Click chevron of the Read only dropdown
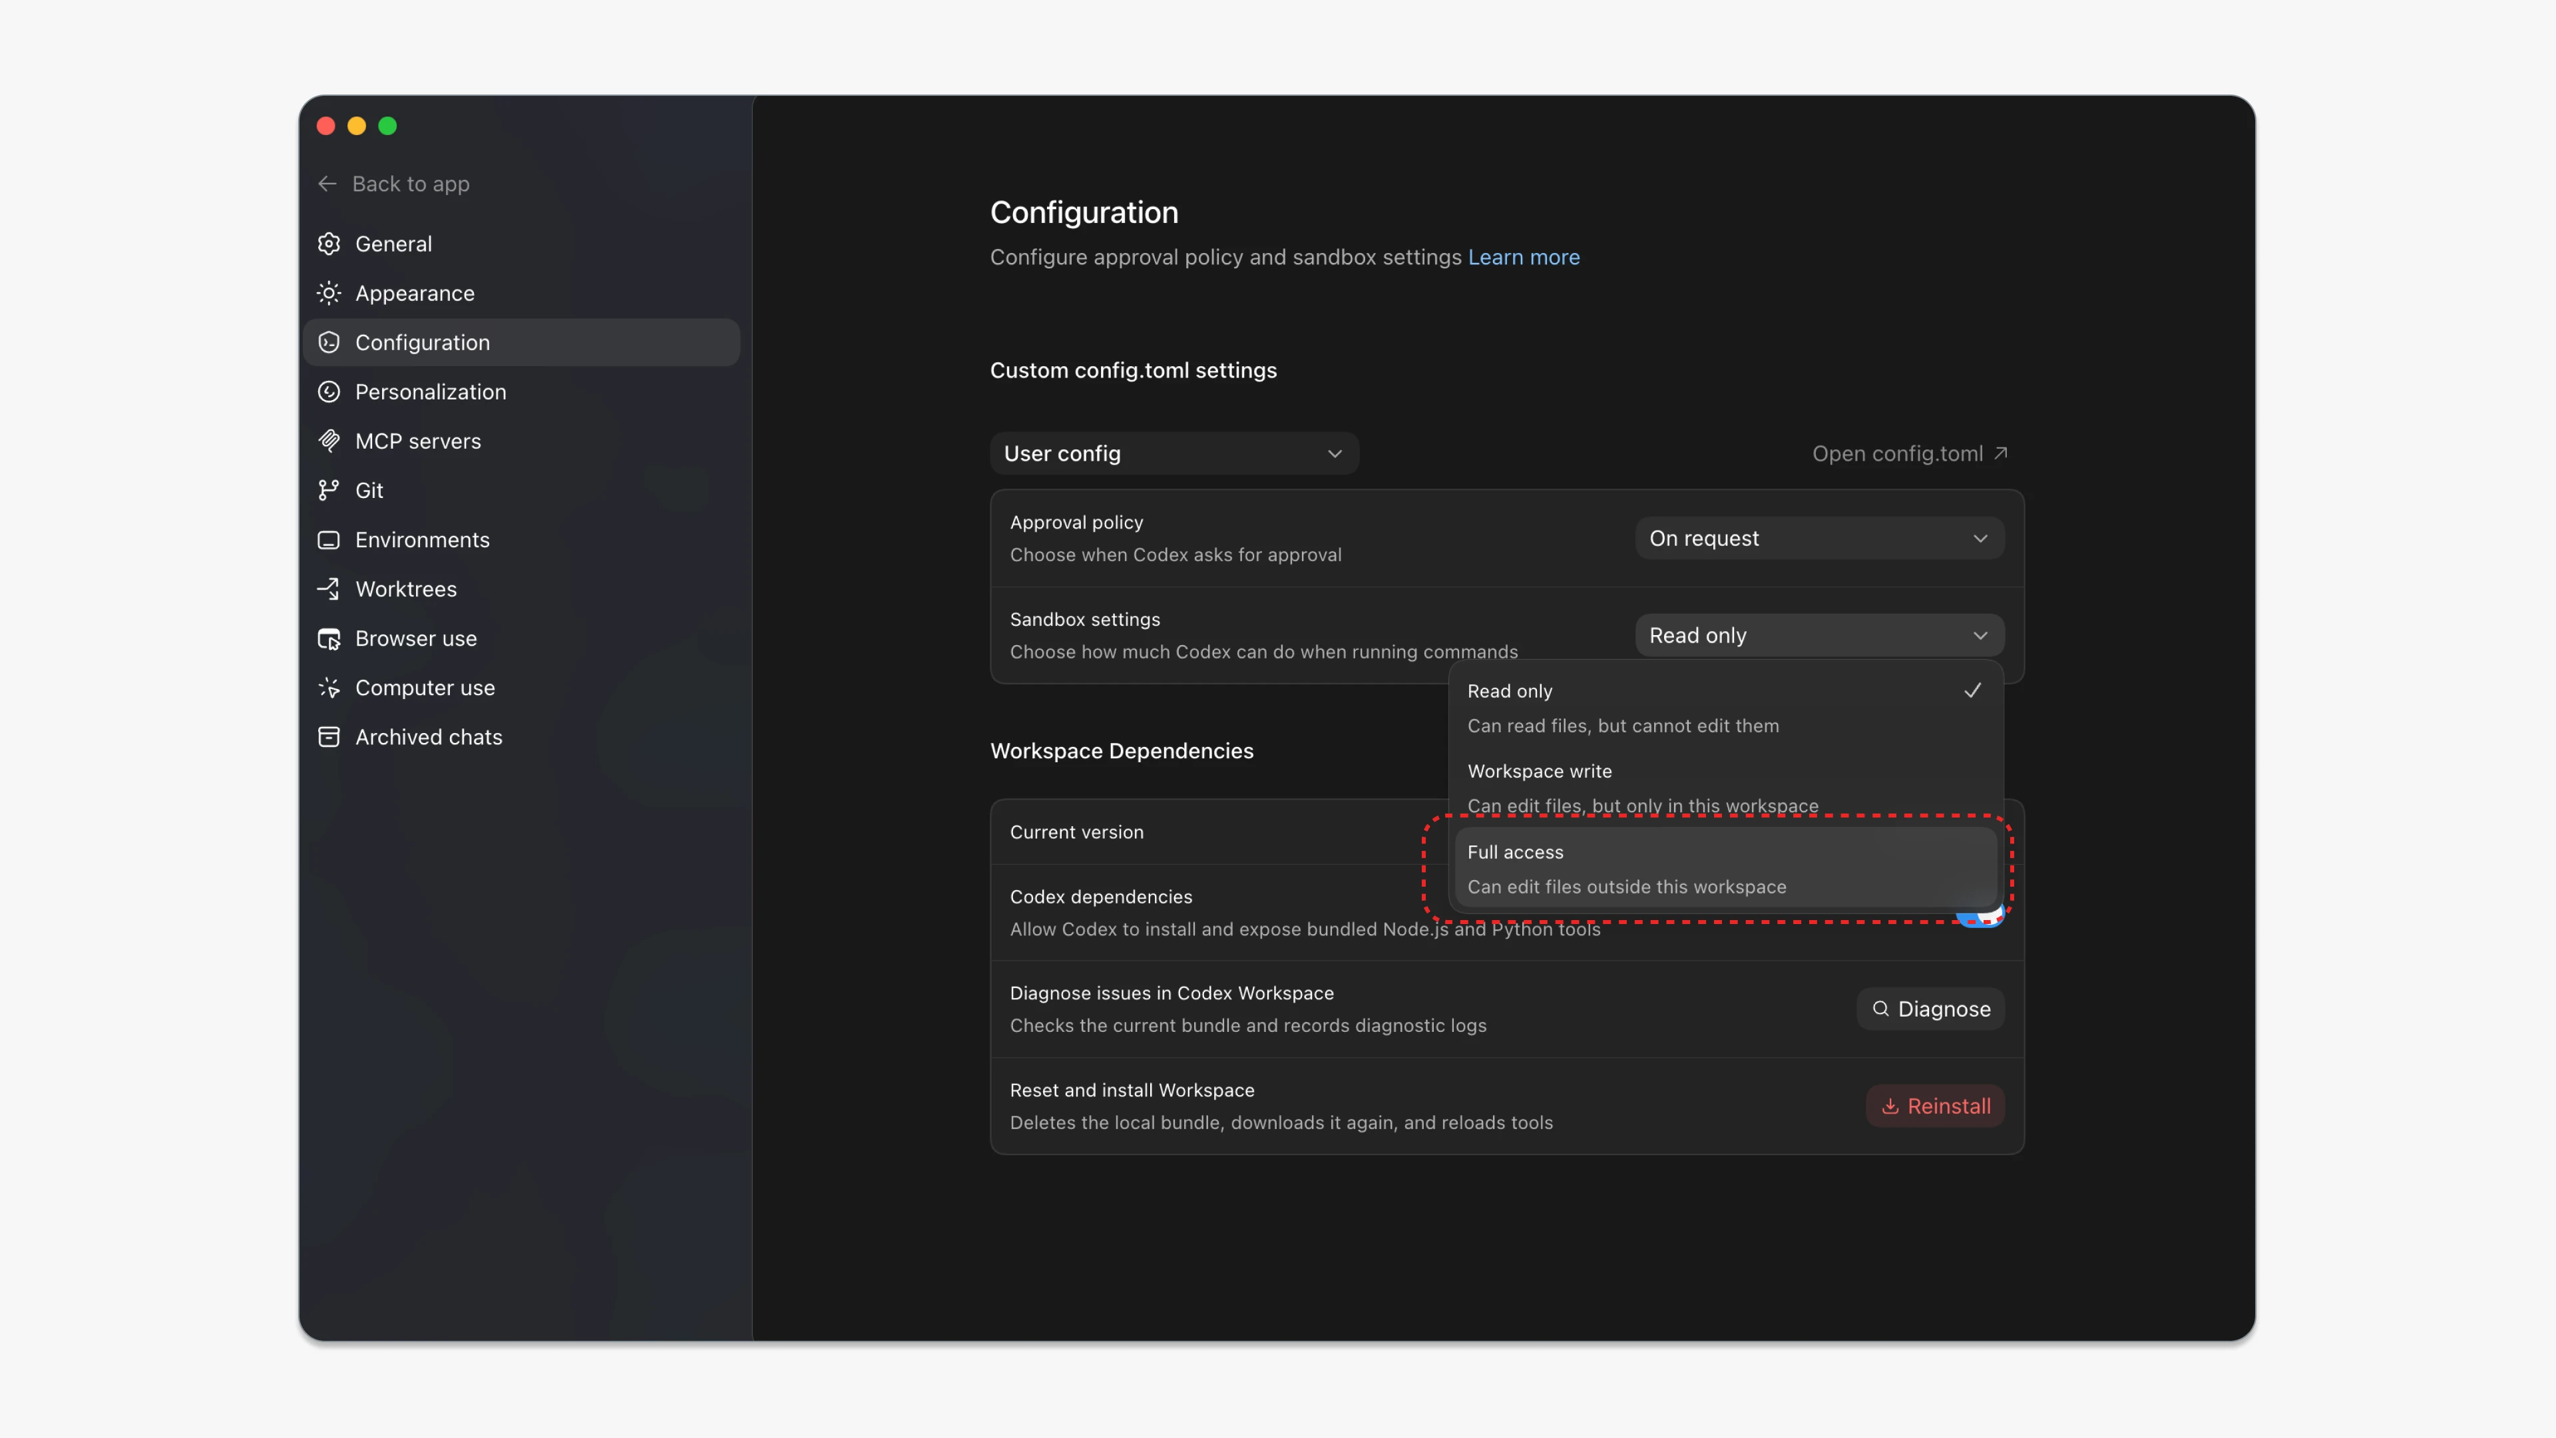The width and height of the screenshot is (2556, 1438). 1980,635
